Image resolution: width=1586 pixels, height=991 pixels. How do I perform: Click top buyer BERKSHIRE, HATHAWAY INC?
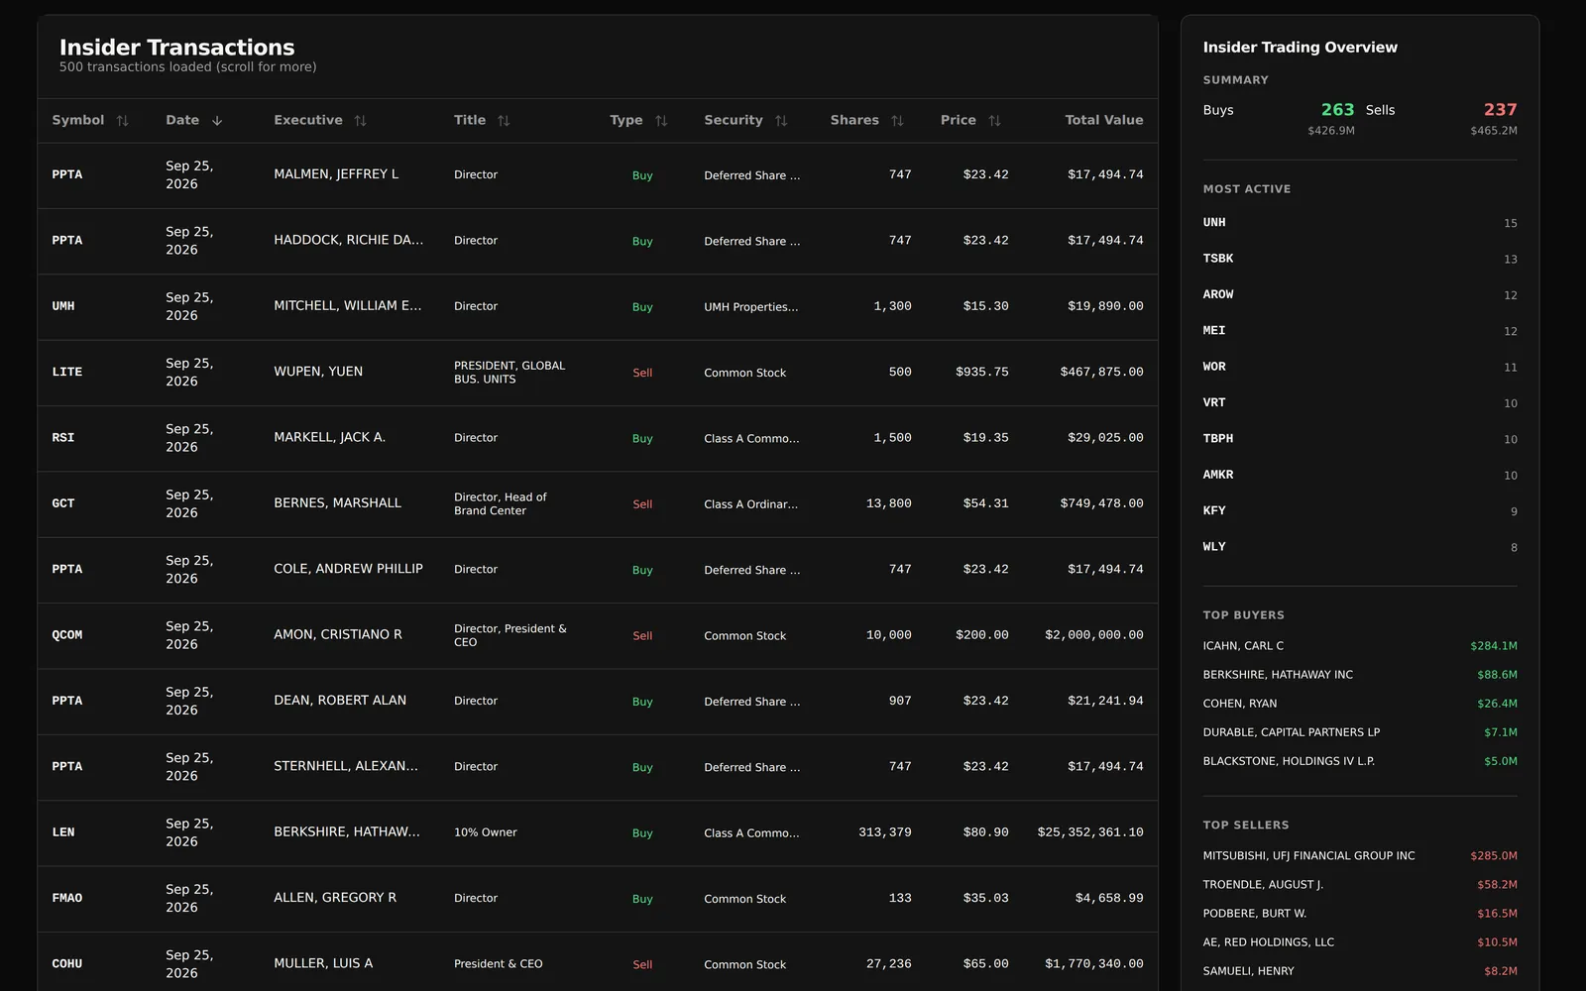1278,675
